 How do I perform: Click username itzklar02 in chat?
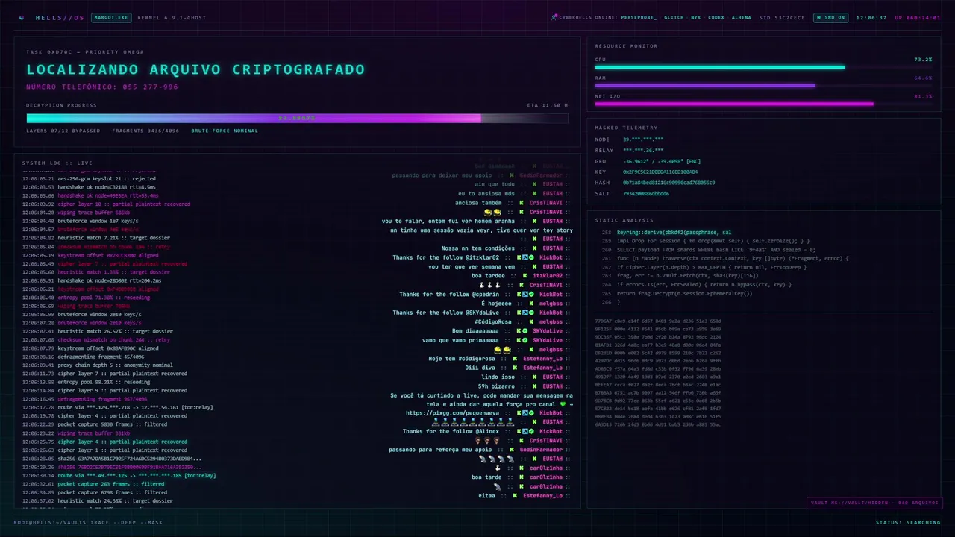[x=548, y=276]
